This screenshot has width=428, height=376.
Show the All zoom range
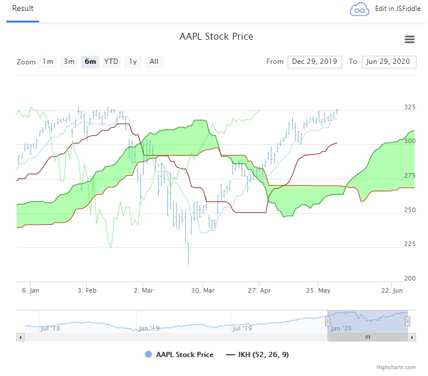(x=154, y=62)
